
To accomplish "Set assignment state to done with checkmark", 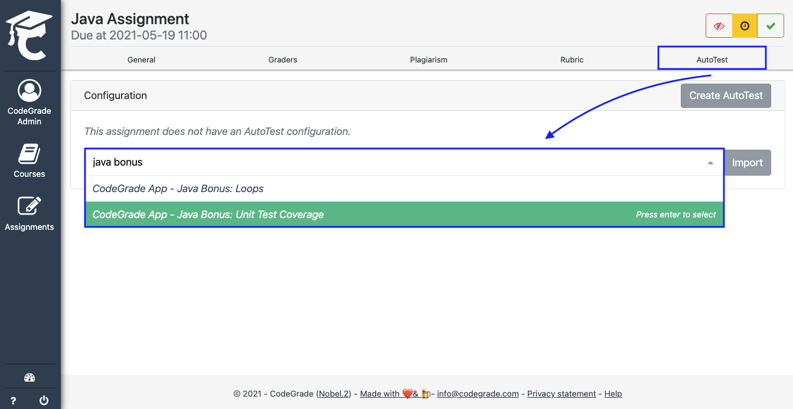I will (x=771, y=27).
